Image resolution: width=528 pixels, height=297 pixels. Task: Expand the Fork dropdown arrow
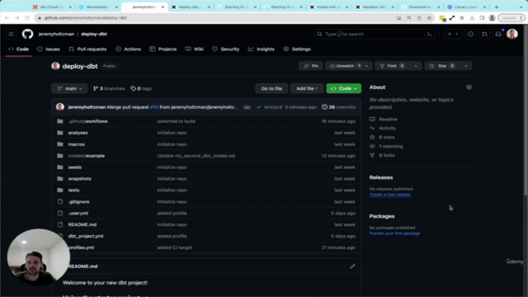point(416,66)
